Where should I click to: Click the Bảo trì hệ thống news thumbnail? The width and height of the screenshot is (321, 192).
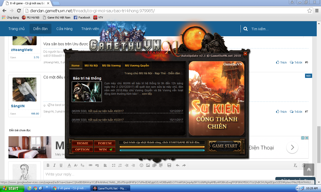(x=87, y=92)
